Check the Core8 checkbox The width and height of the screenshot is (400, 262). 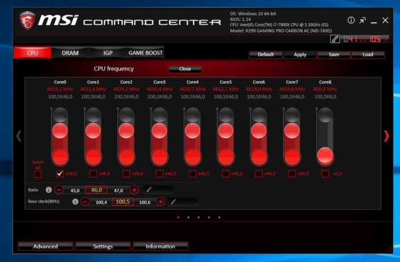[325, 174]
